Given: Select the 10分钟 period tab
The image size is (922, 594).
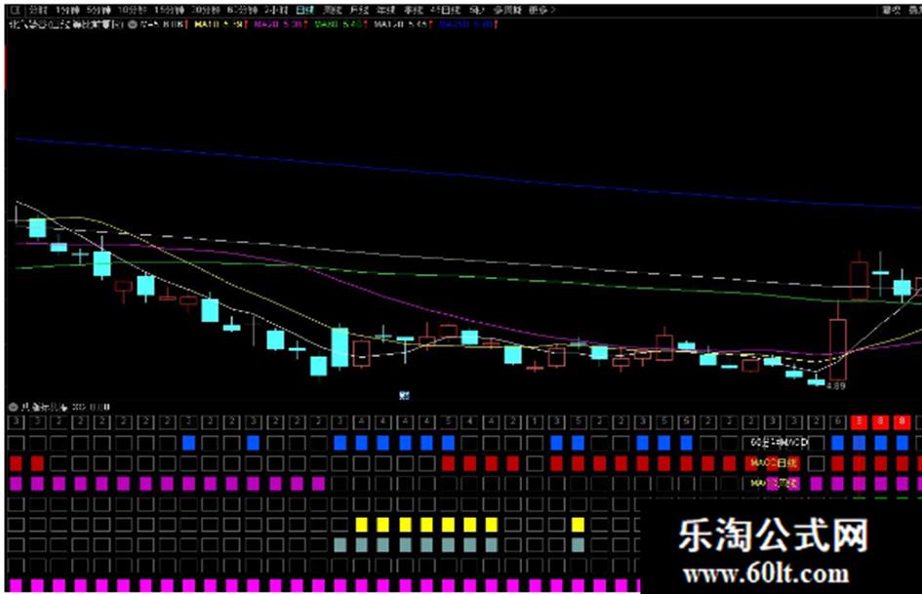Looking at the screenshot, I should click(133, 10).
